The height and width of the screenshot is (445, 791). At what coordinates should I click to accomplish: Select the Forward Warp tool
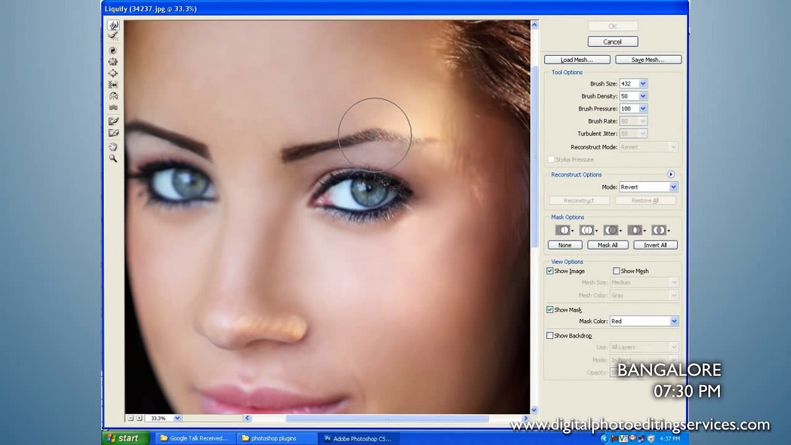[x=113, y=25]
